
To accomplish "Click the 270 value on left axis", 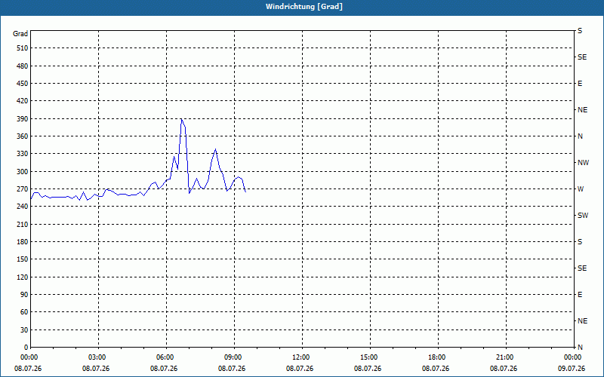I will (23, 189).
